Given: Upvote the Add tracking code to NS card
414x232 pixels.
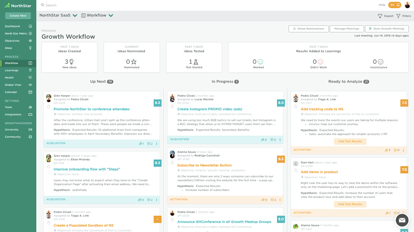Looking at the screenshot, I should click(x=296, y=106).
